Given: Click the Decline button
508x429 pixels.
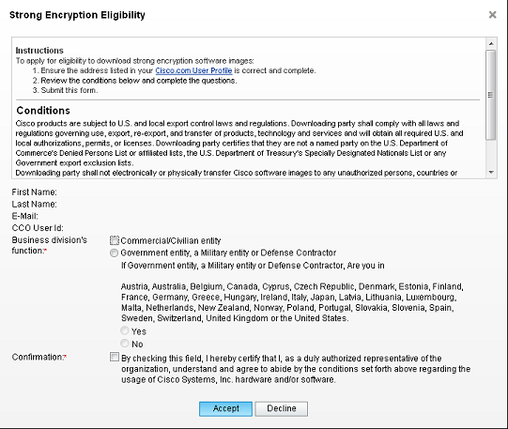Looking at the screenshot, I should (x=281, y=409).
